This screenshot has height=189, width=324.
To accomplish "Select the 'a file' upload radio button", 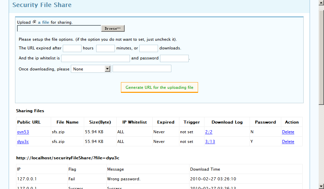I will click(x=34, y=22).
